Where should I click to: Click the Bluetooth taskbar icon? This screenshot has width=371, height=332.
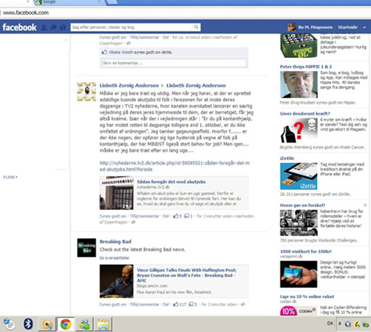pos(28,324)
